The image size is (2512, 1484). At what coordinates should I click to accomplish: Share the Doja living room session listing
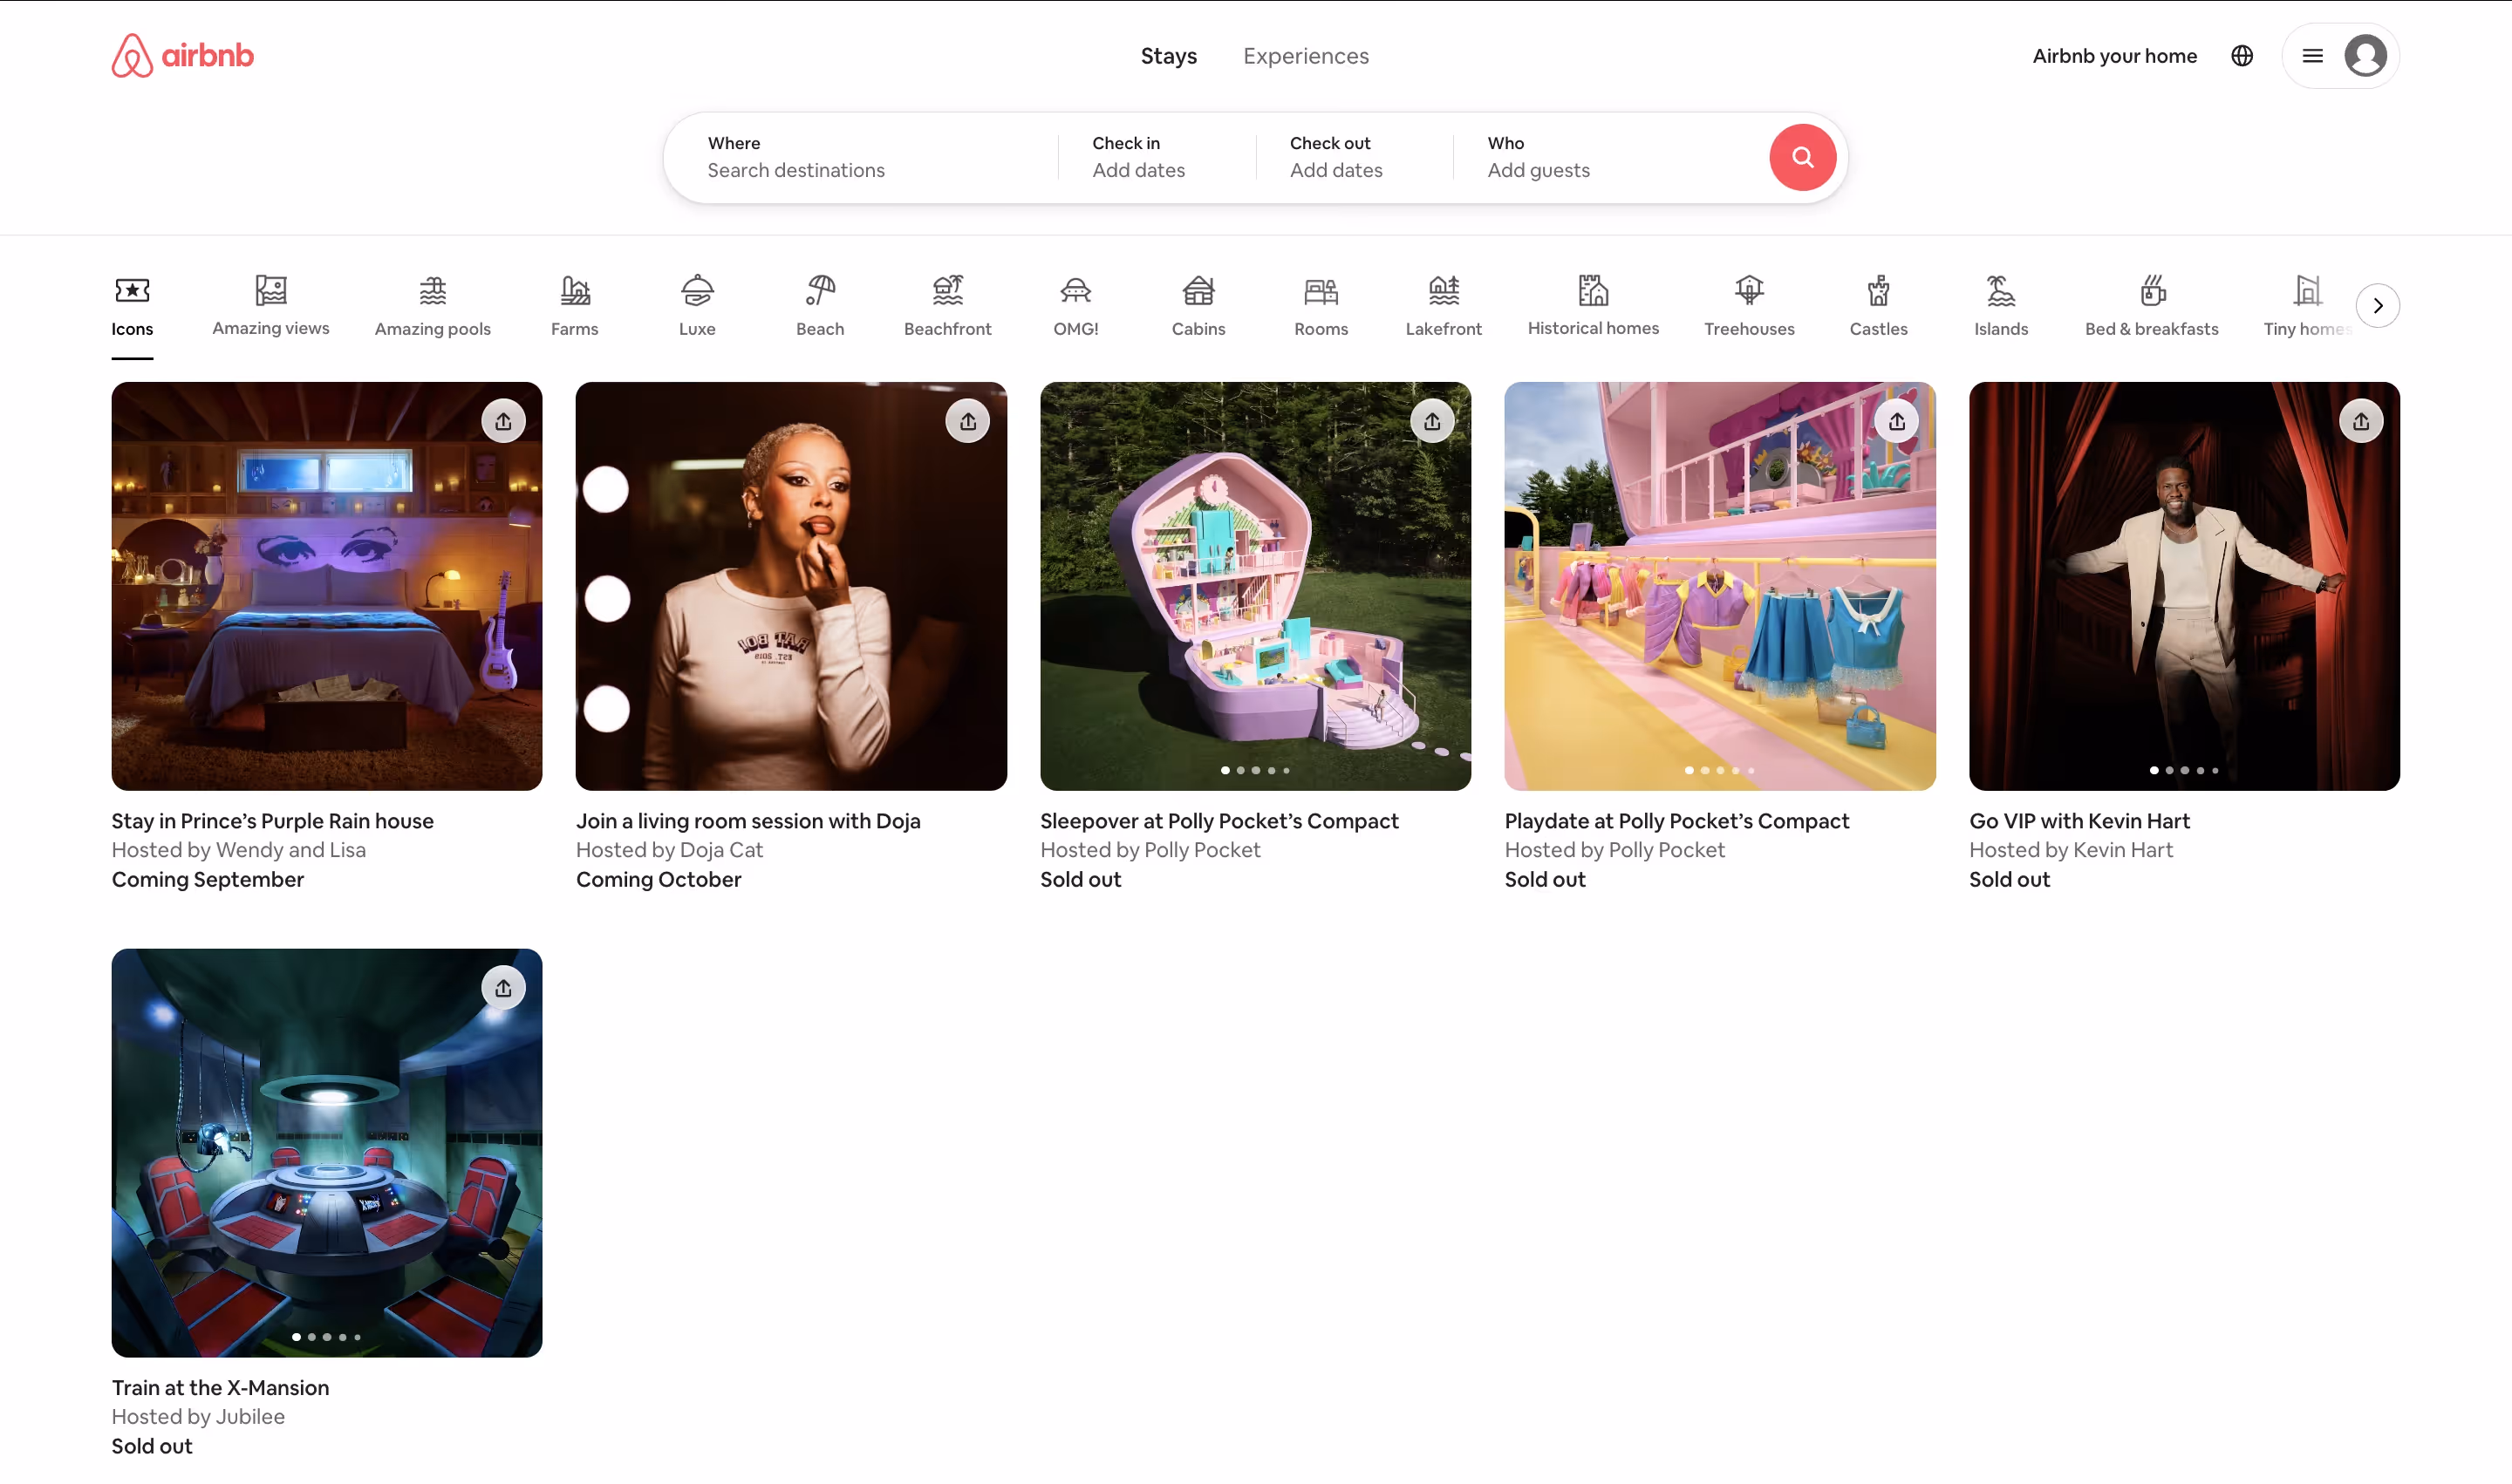967,421
